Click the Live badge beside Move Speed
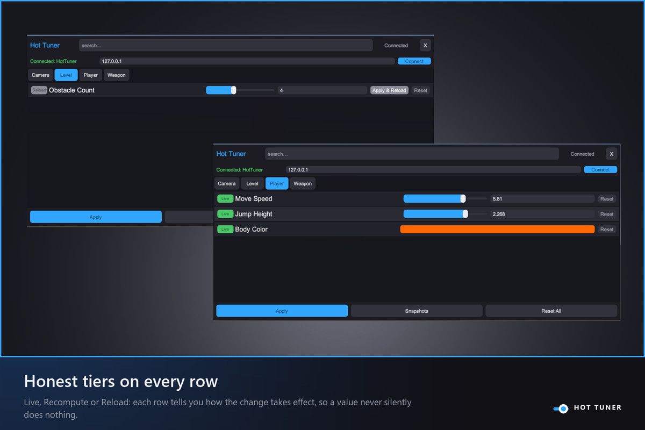 [x=225, y=199]
